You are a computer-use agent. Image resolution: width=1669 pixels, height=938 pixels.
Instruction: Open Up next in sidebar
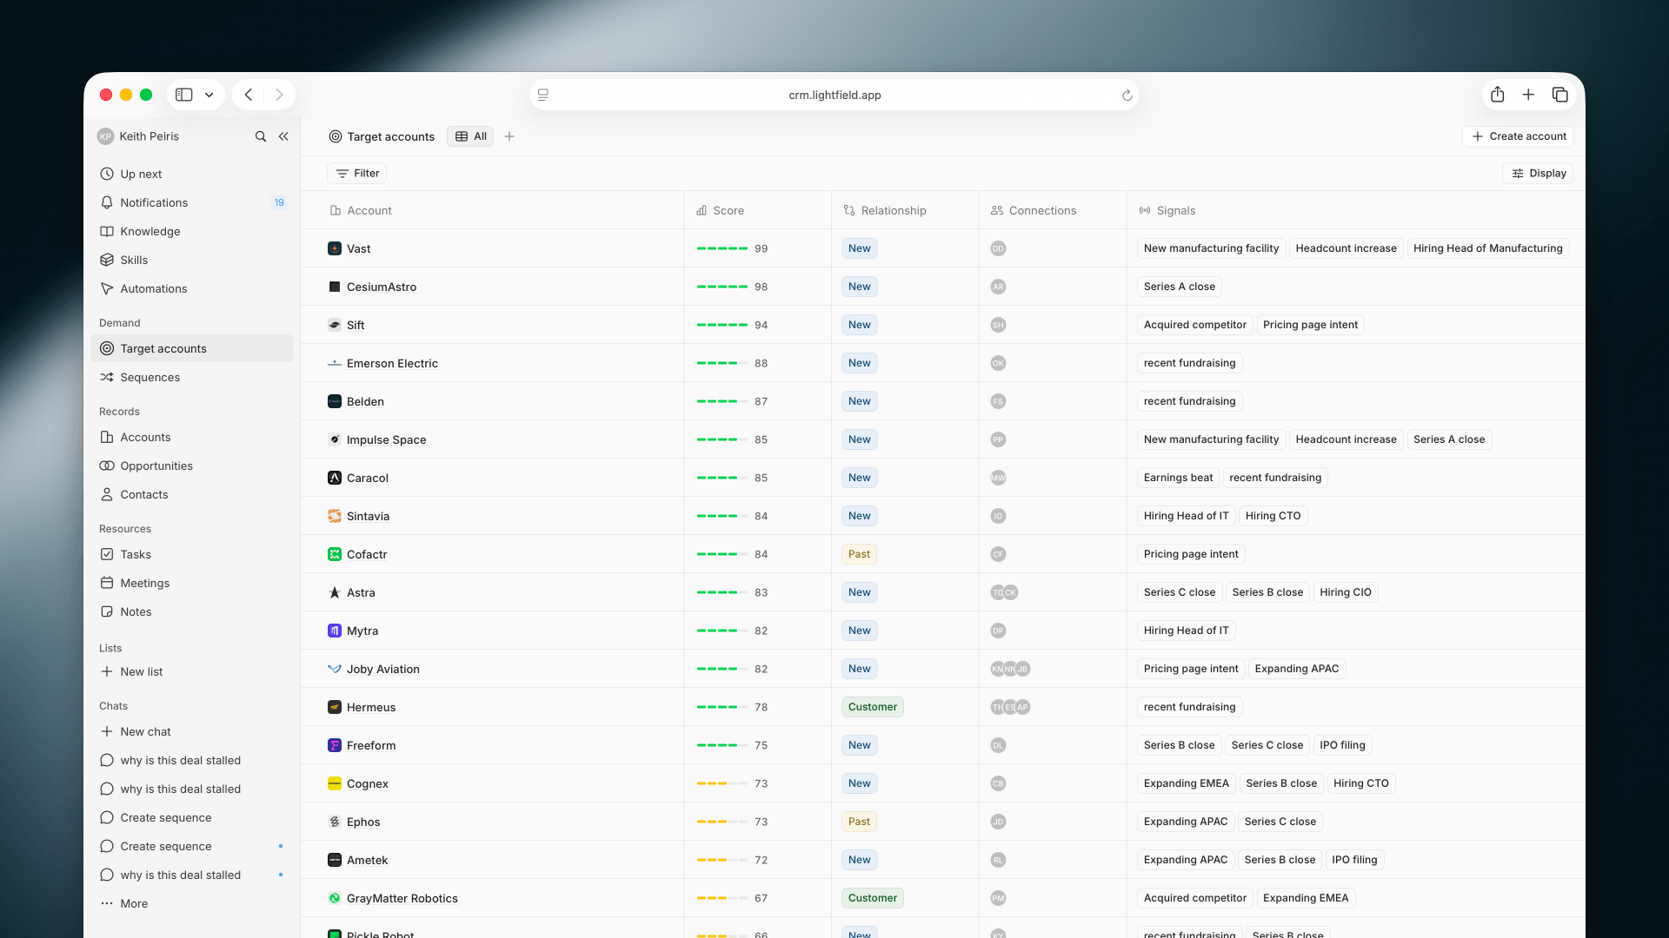coord(192,174)
